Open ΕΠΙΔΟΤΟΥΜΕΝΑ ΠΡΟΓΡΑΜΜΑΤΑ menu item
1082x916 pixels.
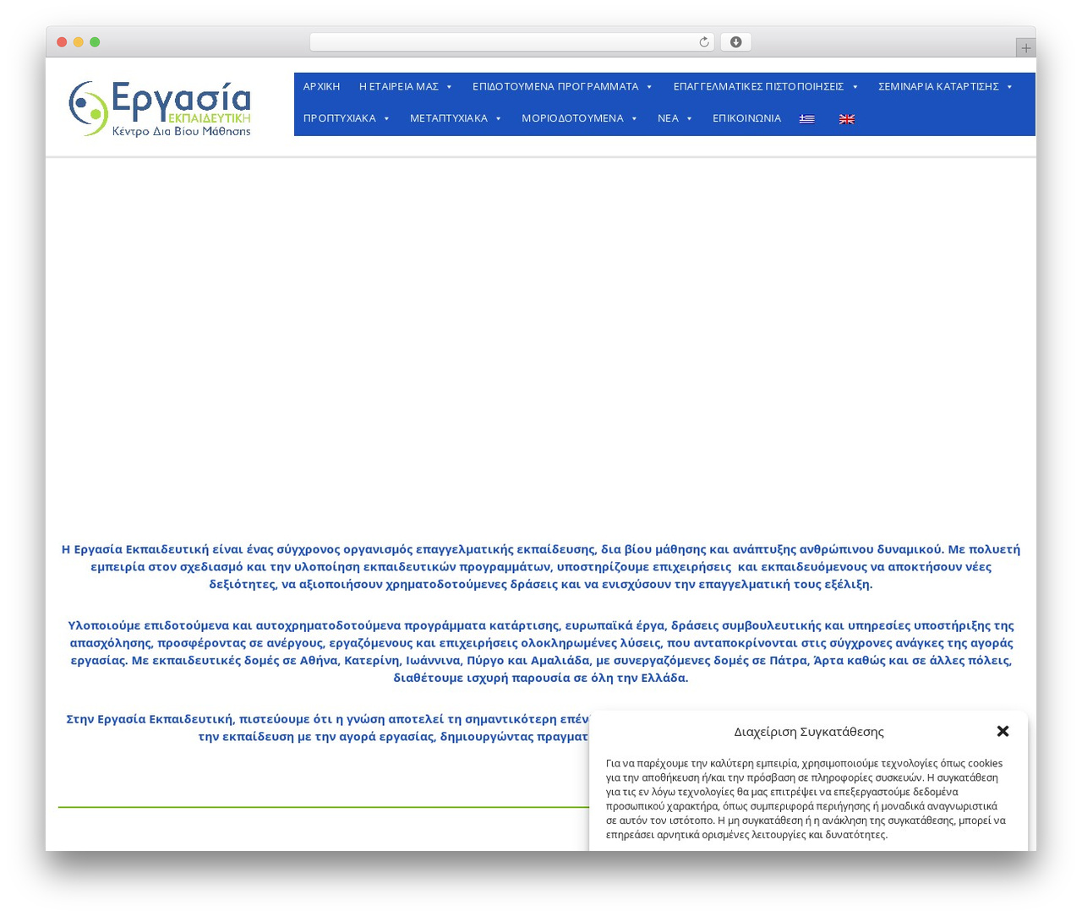555,86
